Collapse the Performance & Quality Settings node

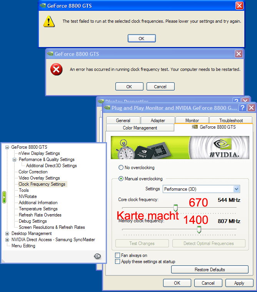pyautogui.click(x=14, y=159)
